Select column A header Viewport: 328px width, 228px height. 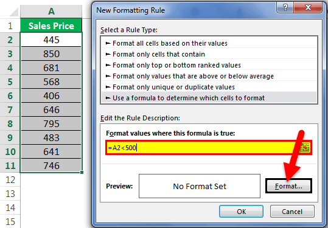point(51,12)
